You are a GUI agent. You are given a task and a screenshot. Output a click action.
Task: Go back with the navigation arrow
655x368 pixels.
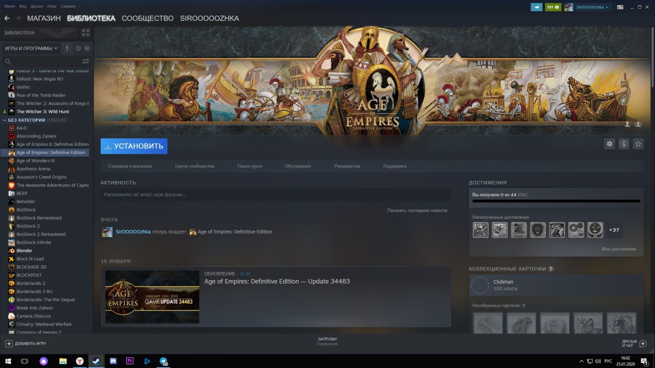coord(7,18)
